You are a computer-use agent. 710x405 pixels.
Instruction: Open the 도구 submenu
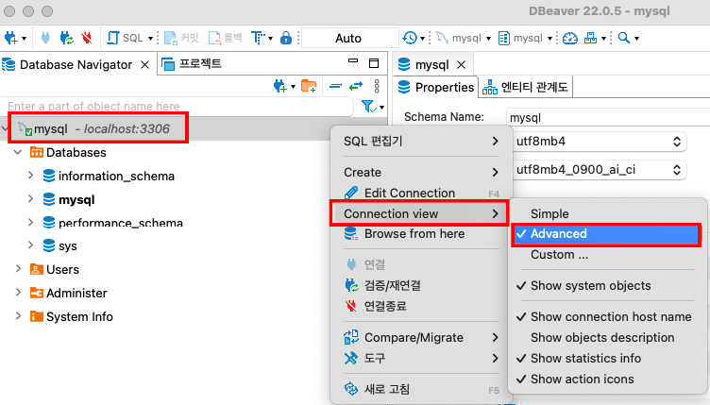(421, 359)
